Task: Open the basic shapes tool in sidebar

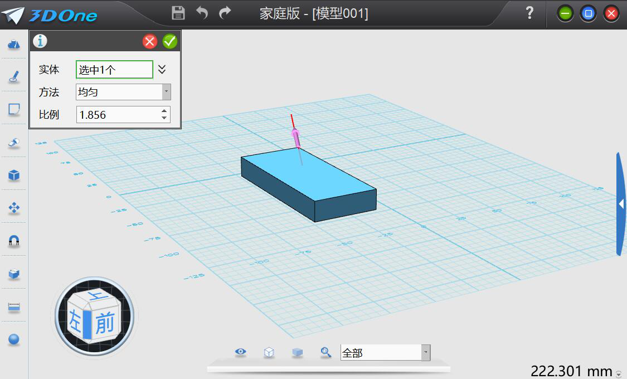Action: coord(14,45)
